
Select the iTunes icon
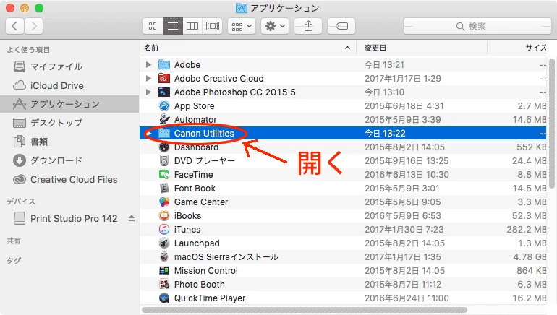(164, 230)
